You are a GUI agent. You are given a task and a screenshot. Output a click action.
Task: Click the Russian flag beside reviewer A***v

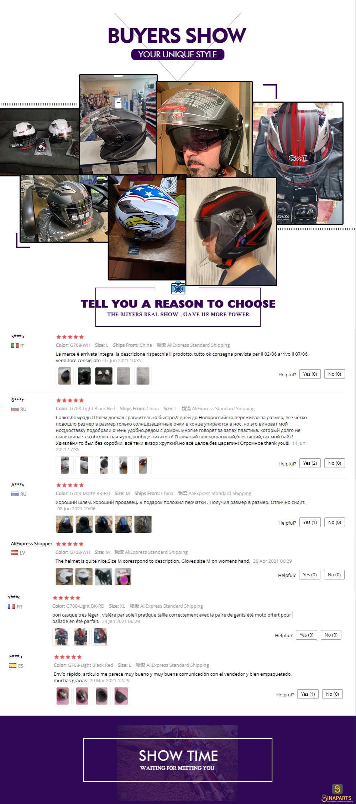(x=15, y=494)
